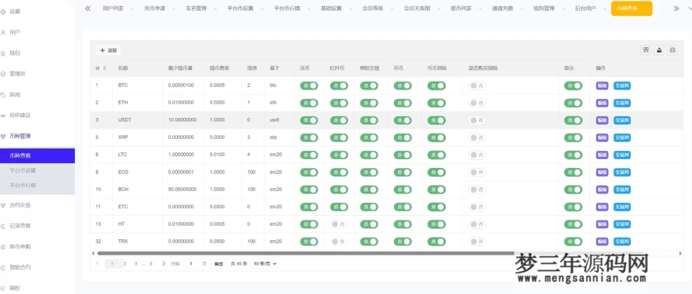The width and height of the screenshot is (692, 294).
Task: Select 币种查看 in the sidebar submenu
Action: point(38,156)
